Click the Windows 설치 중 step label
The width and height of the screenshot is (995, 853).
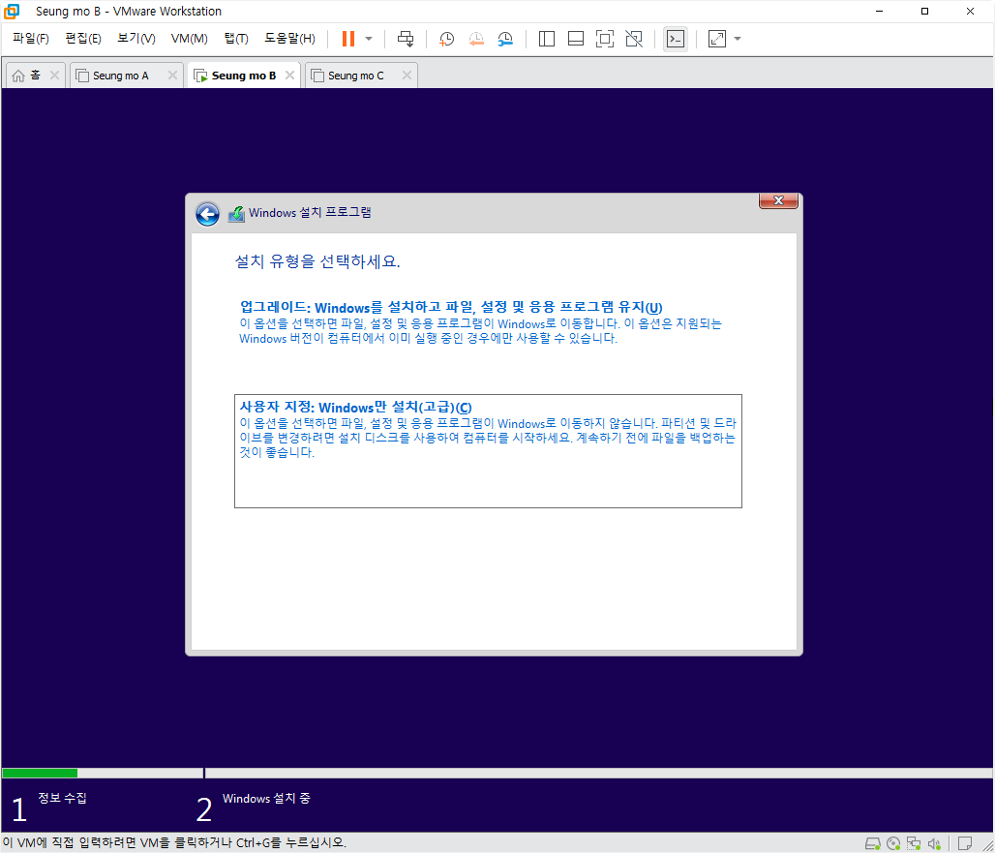click(x=266, y=799)
